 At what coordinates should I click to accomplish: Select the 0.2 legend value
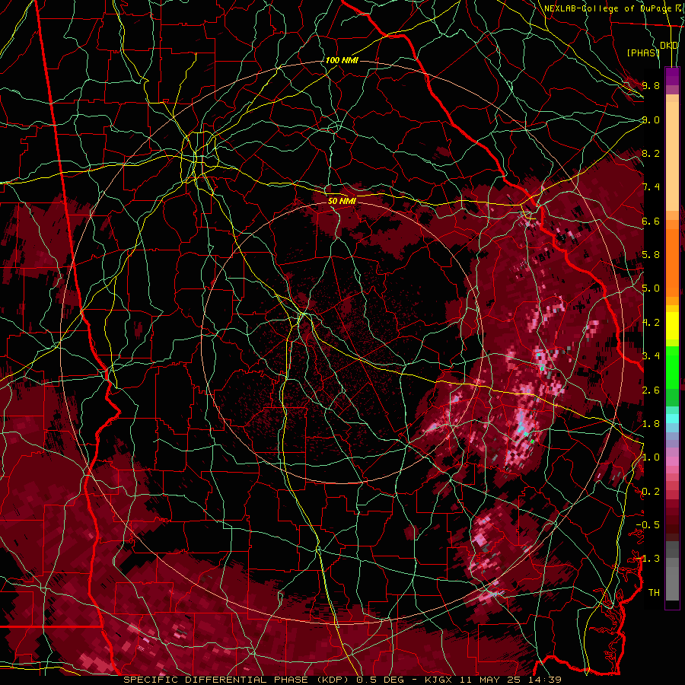click(651, 492)
